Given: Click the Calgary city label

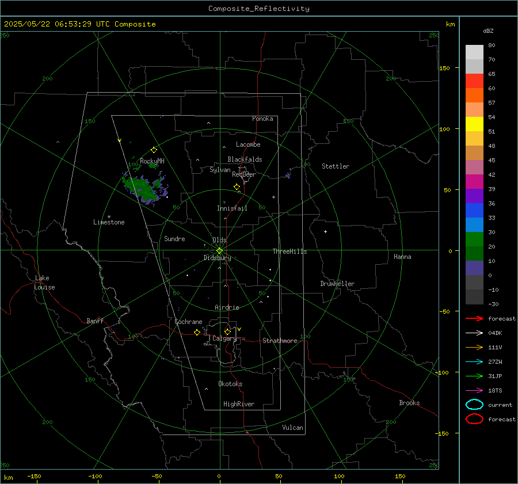Looking at the screenshot, I should [x=224, y=338].
